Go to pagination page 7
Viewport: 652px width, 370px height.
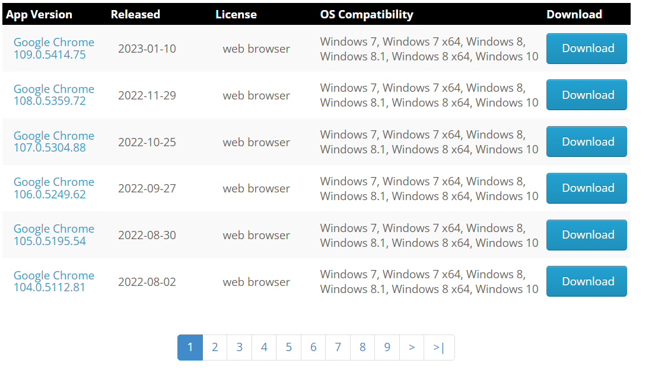point(338,348)
